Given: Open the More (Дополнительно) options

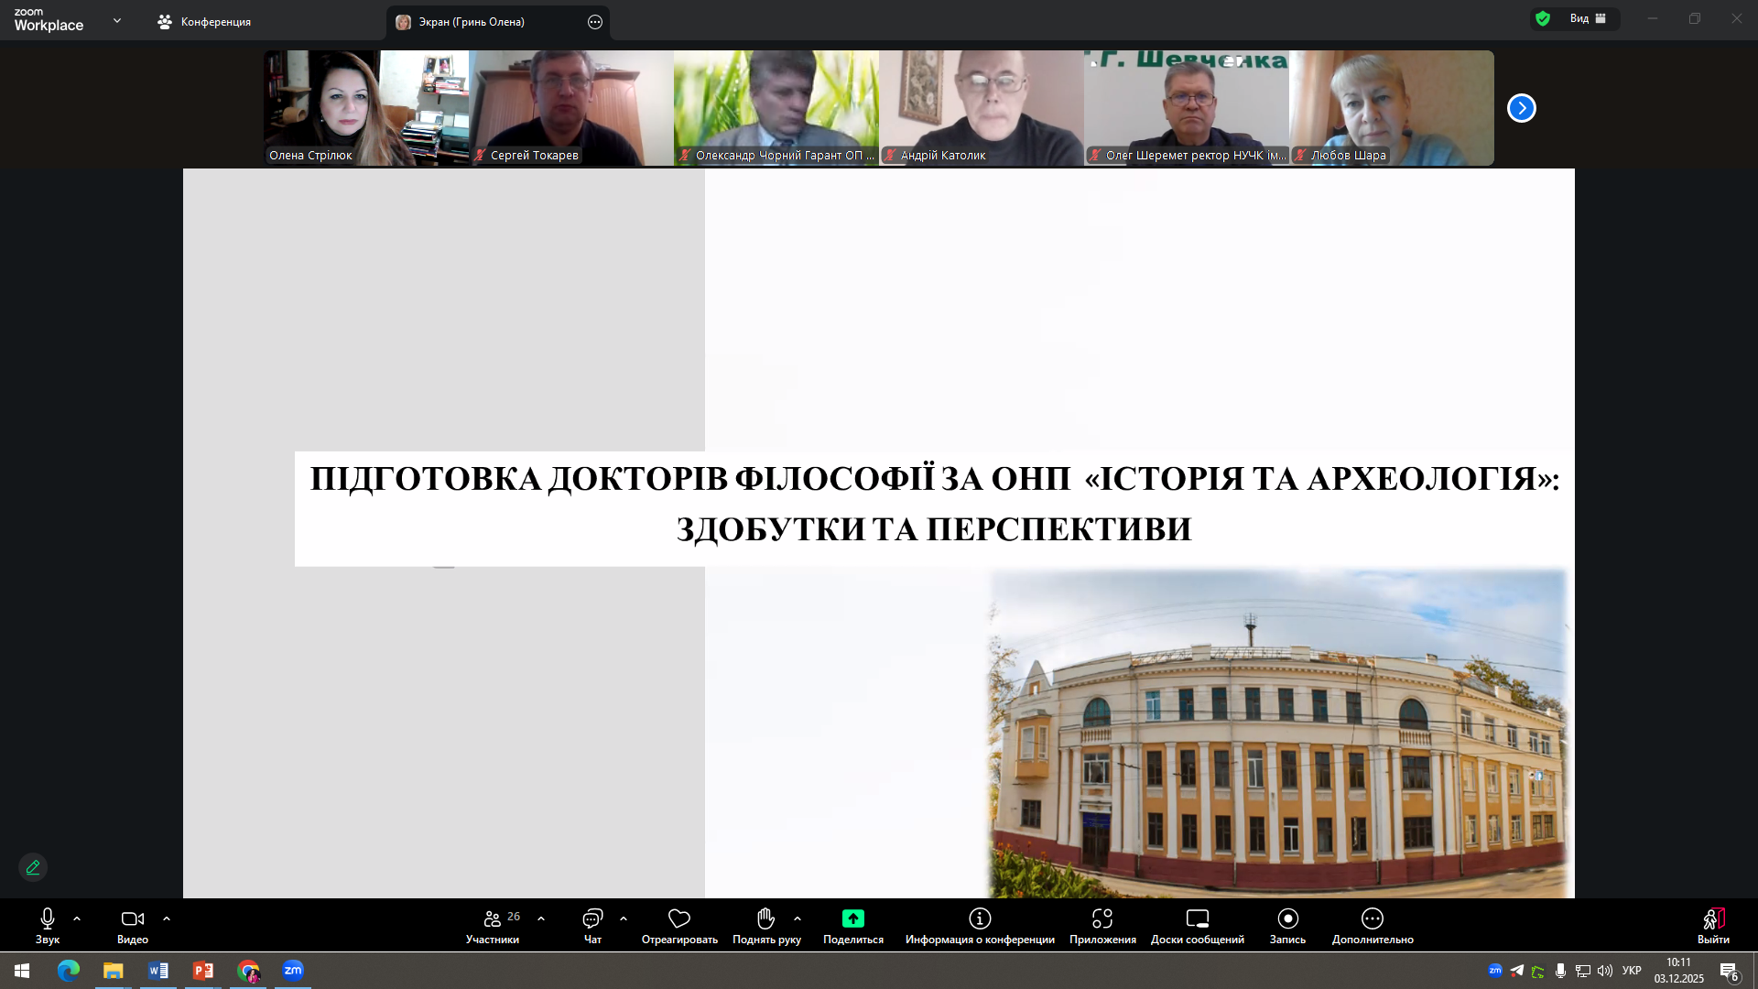Looking at the screenshot, I should [1372, 925].
